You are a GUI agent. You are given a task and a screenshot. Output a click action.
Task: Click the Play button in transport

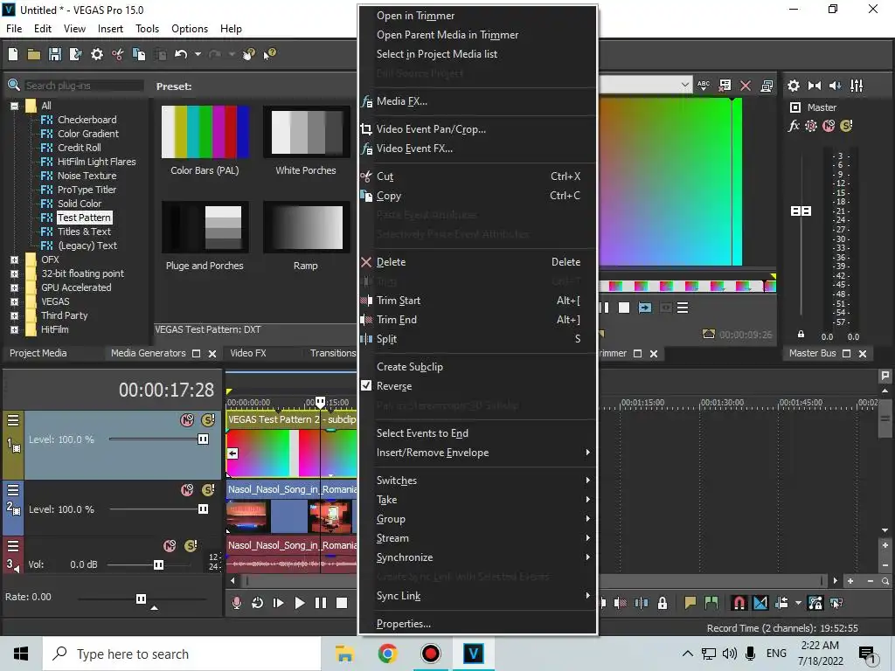point(300,603)
